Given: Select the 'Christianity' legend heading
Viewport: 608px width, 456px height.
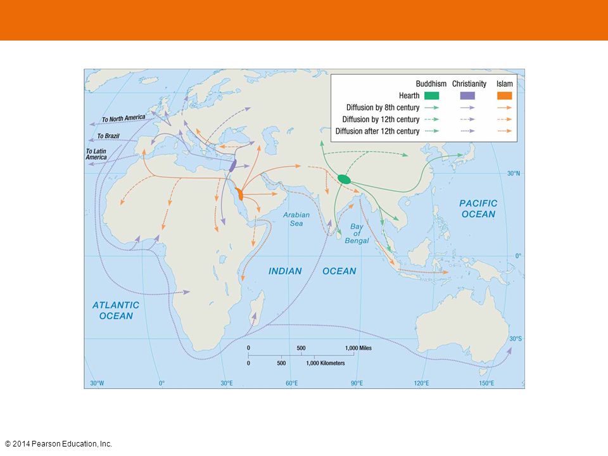Looking at the screenshot, I should [469, 84].
